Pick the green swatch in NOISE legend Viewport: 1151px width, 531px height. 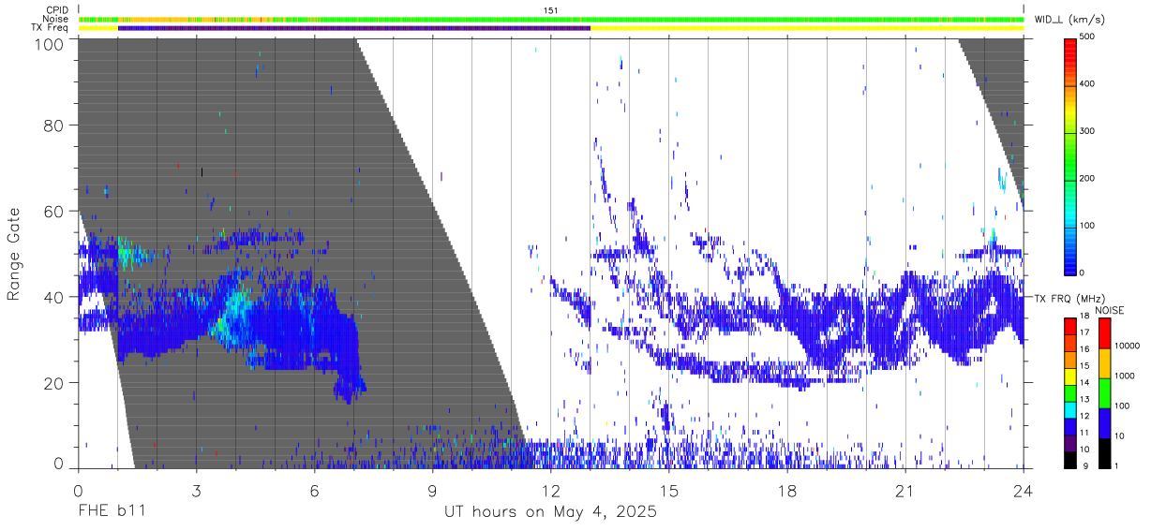[x=1104, y=392]
